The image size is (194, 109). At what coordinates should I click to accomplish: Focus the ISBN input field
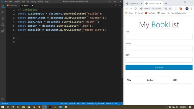click(159, 60)
